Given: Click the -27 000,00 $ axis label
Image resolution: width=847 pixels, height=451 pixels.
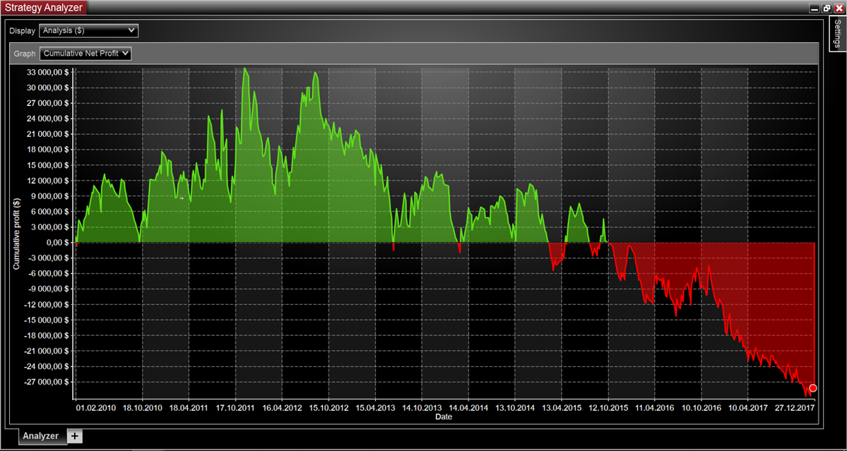Looking at the screenshot, I should pos(47,382).
